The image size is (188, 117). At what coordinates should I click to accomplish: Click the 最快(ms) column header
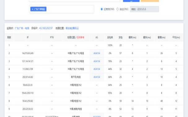click(x=147, y=37)
